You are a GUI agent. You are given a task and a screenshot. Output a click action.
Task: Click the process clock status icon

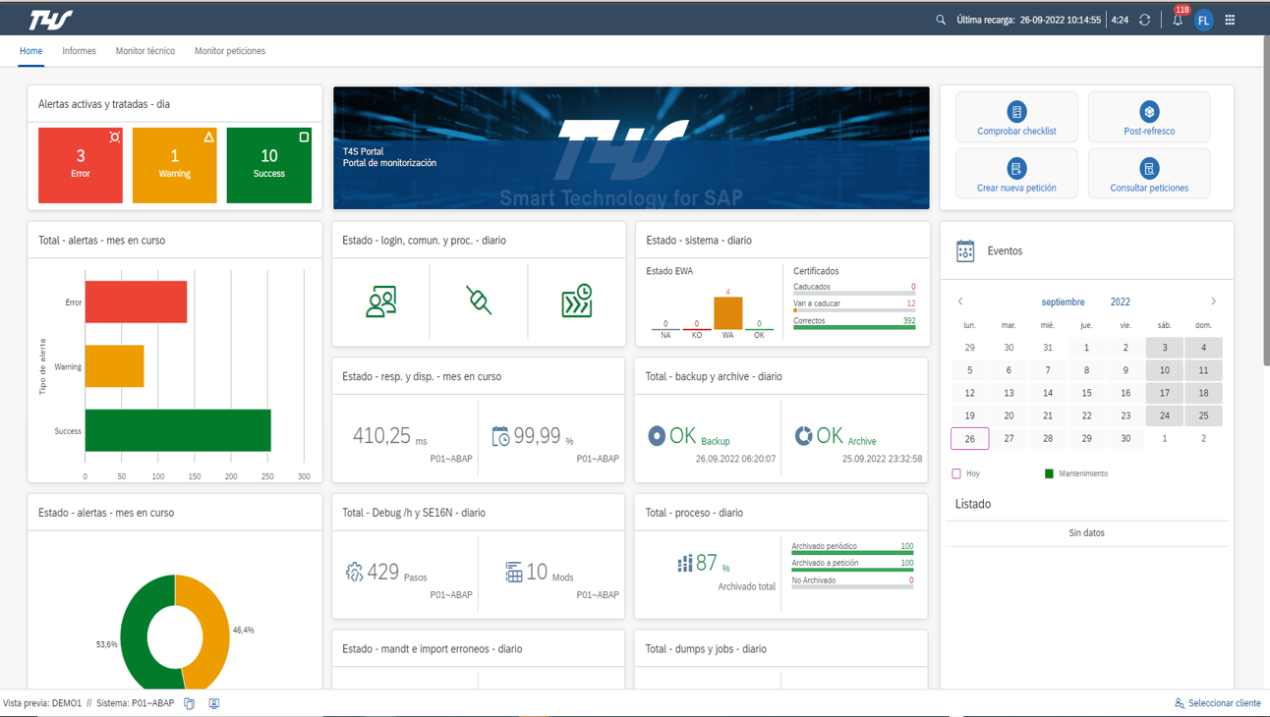(x=577, y=302)
